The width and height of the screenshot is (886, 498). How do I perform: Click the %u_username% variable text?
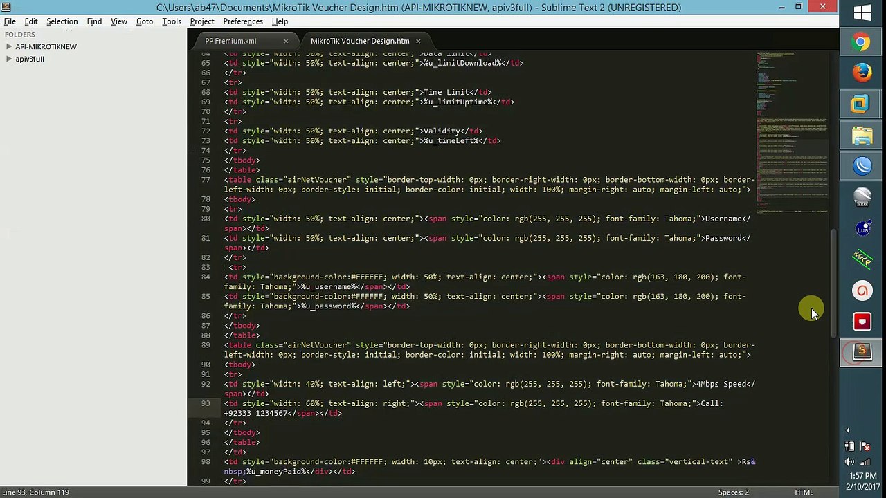(328, 286)
